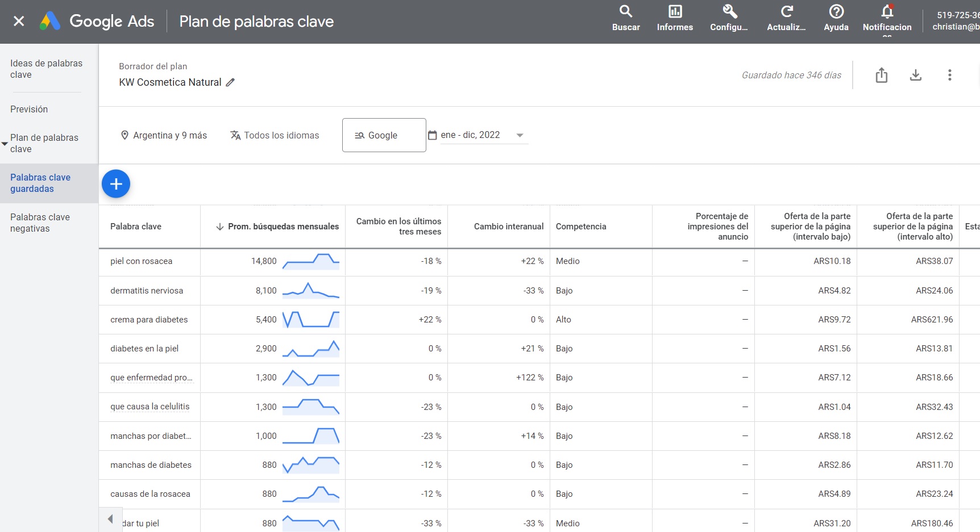Change locations via Argentina y 9 más
The image size is (980, 532).
click(164, 135)
